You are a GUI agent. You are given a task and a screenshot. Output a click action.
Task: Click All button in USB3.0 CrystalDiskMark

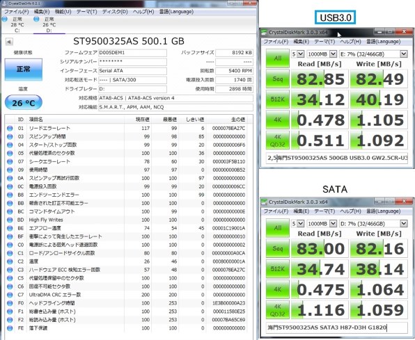pos(277,58)
